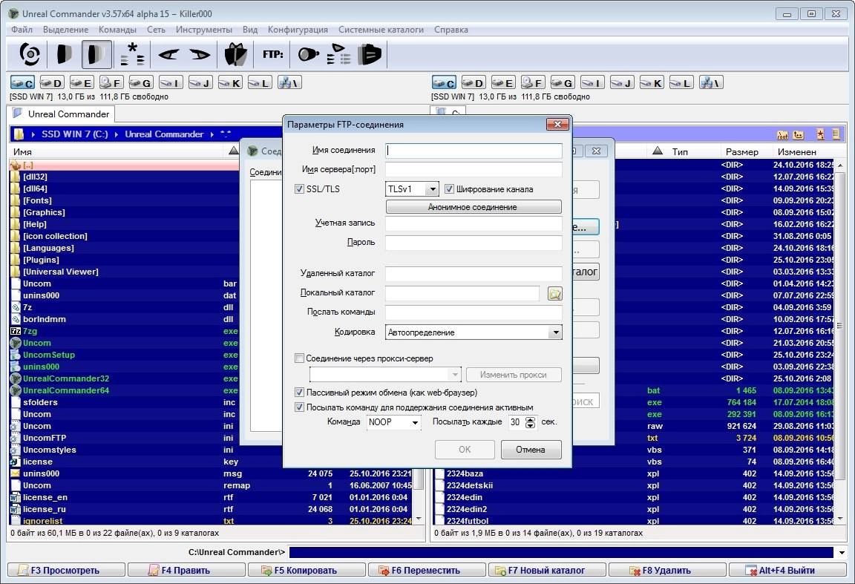
Task: Select the Unreal Commander left panel tab
Action: (x=61, y=114)
